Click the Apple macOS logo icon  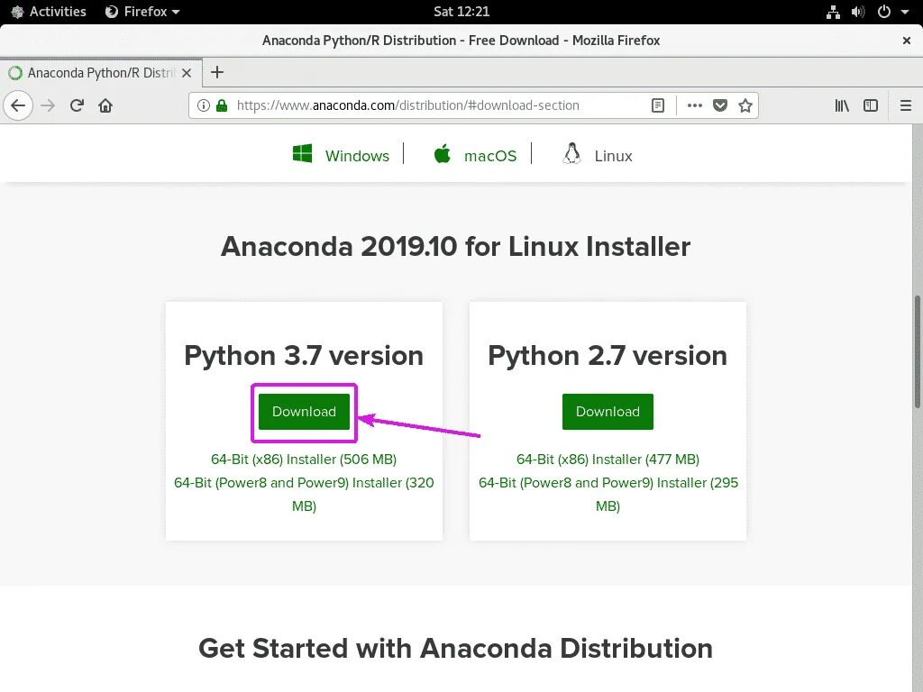443,153
